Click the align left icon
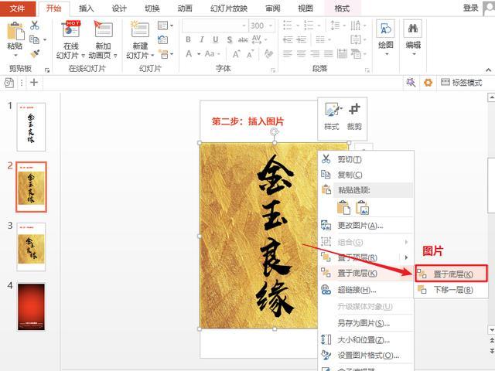495x371 pixels. (x=287, y=54)
